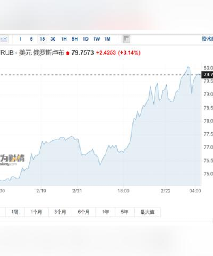Choose the 5年 range tab
Image resolution: width=213 pixels, height=256 pixels.
click(125, 212)
